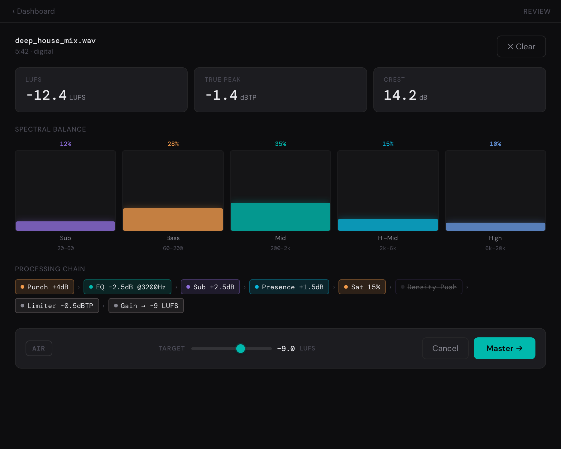This screenshot has width=561, height=449.
Task: Cancel the mastering review
Action: coord(445,348)
